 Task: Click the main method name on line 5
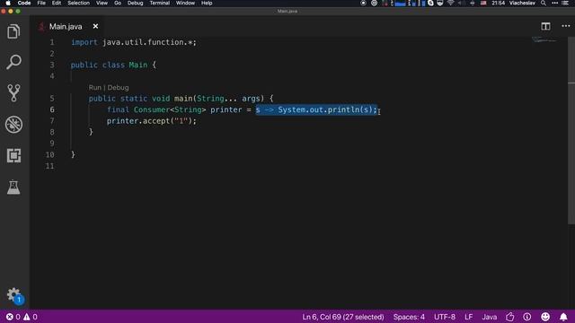click(183, 99)
